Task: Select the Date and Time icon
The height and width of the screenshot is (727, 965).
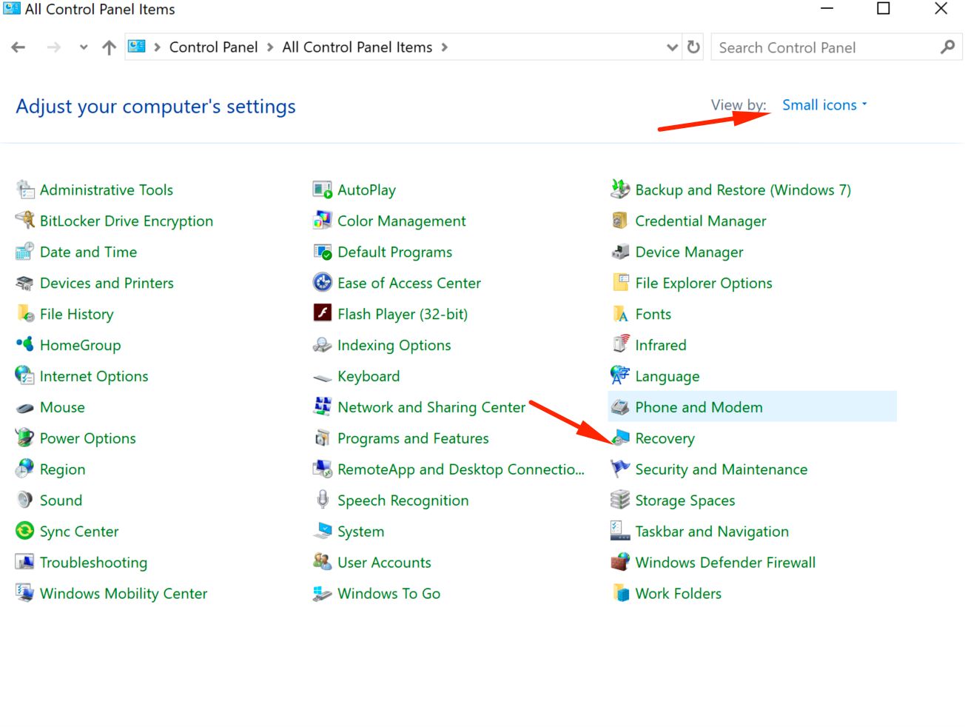Action: click(25, 252)
